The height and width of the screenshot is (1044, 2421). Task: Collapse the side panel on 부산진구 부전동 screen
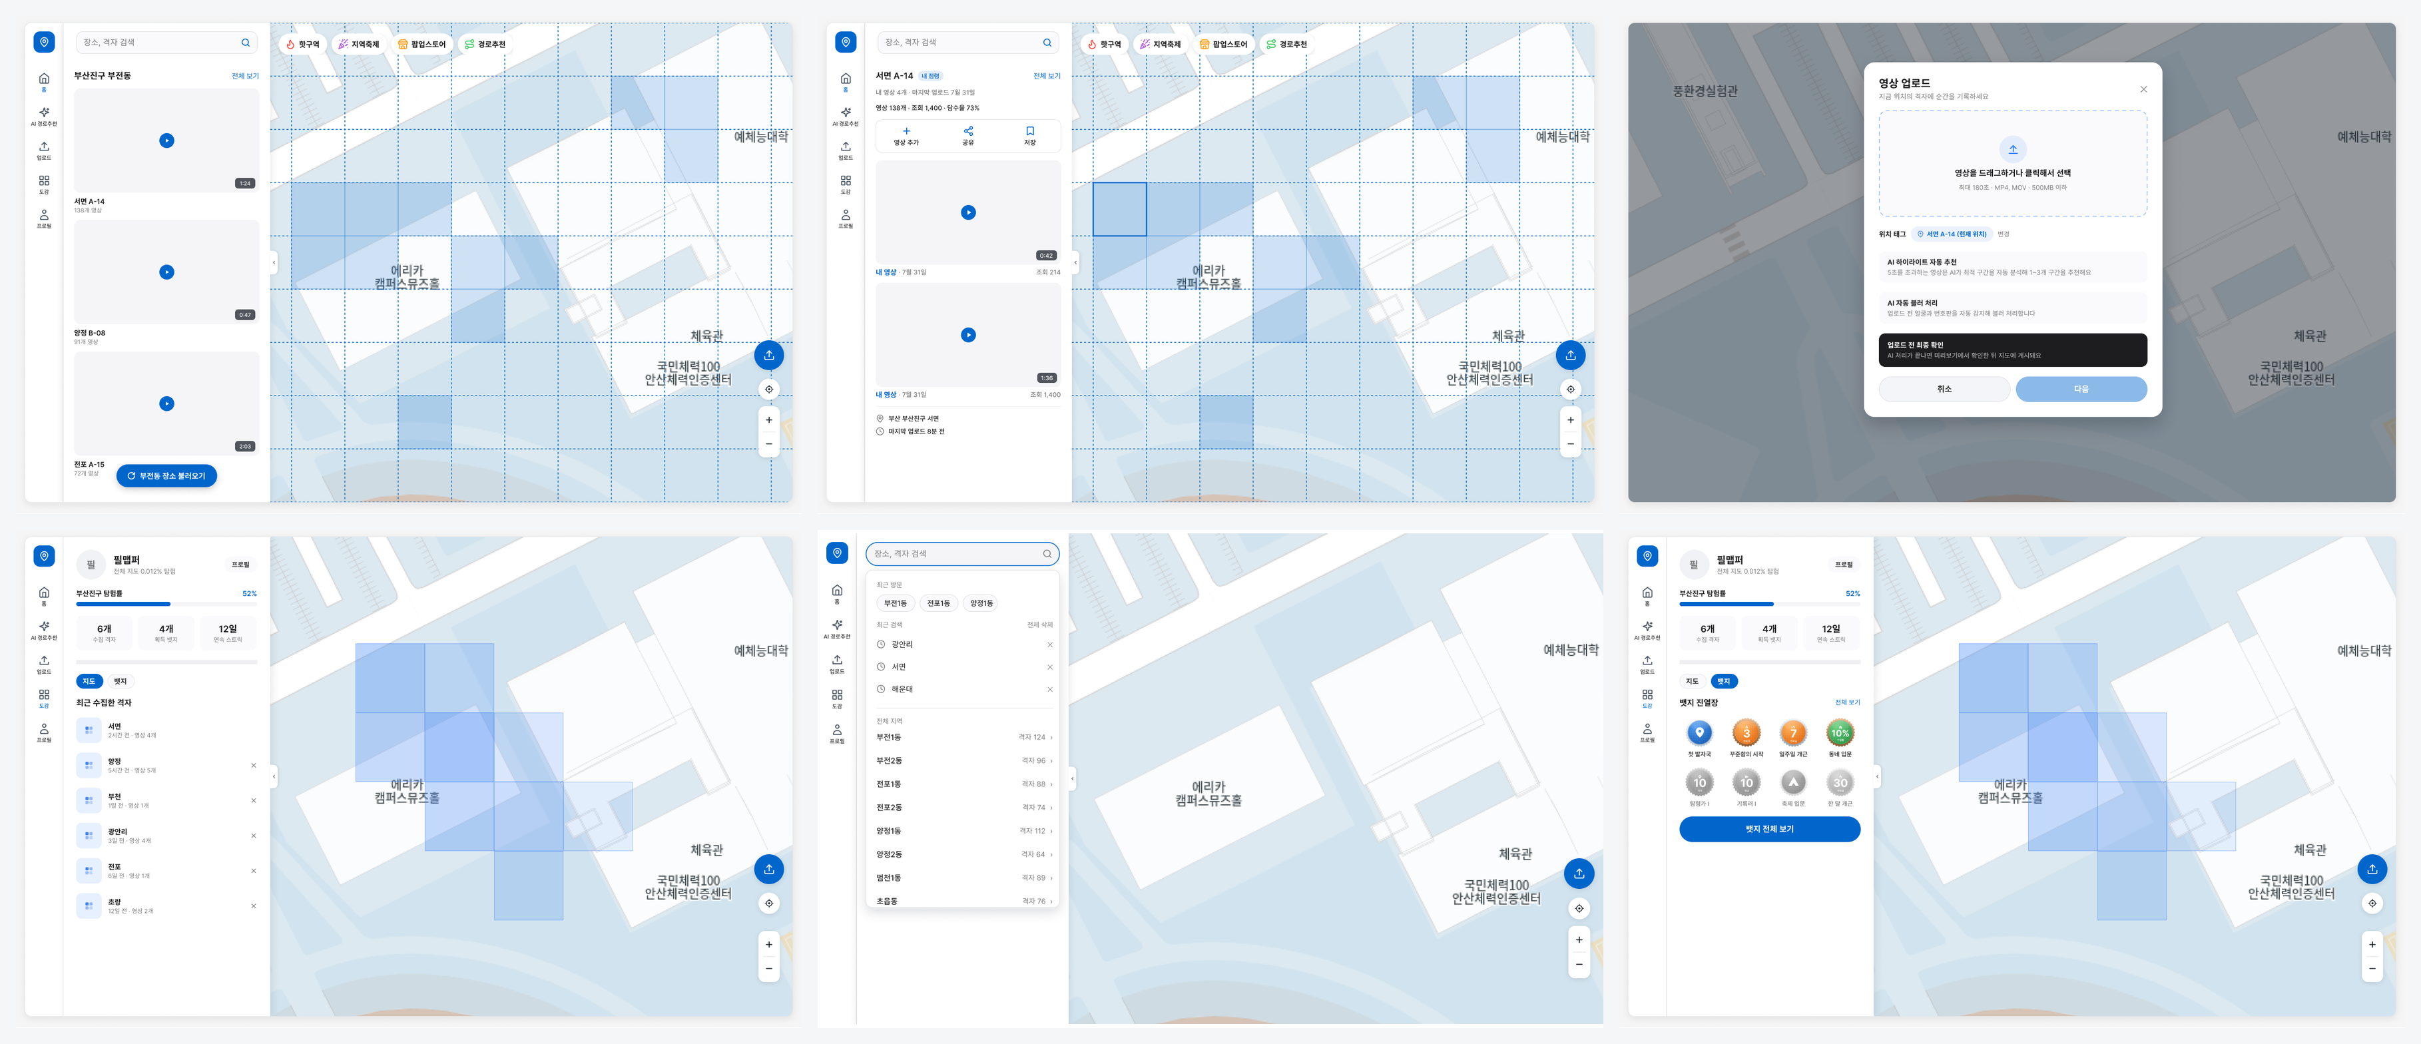click(x=274, y=262)
